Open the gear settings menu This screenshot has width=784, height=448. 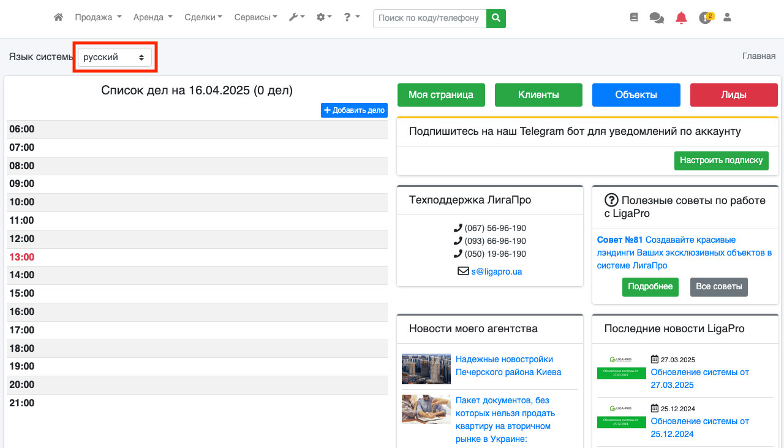323,18
